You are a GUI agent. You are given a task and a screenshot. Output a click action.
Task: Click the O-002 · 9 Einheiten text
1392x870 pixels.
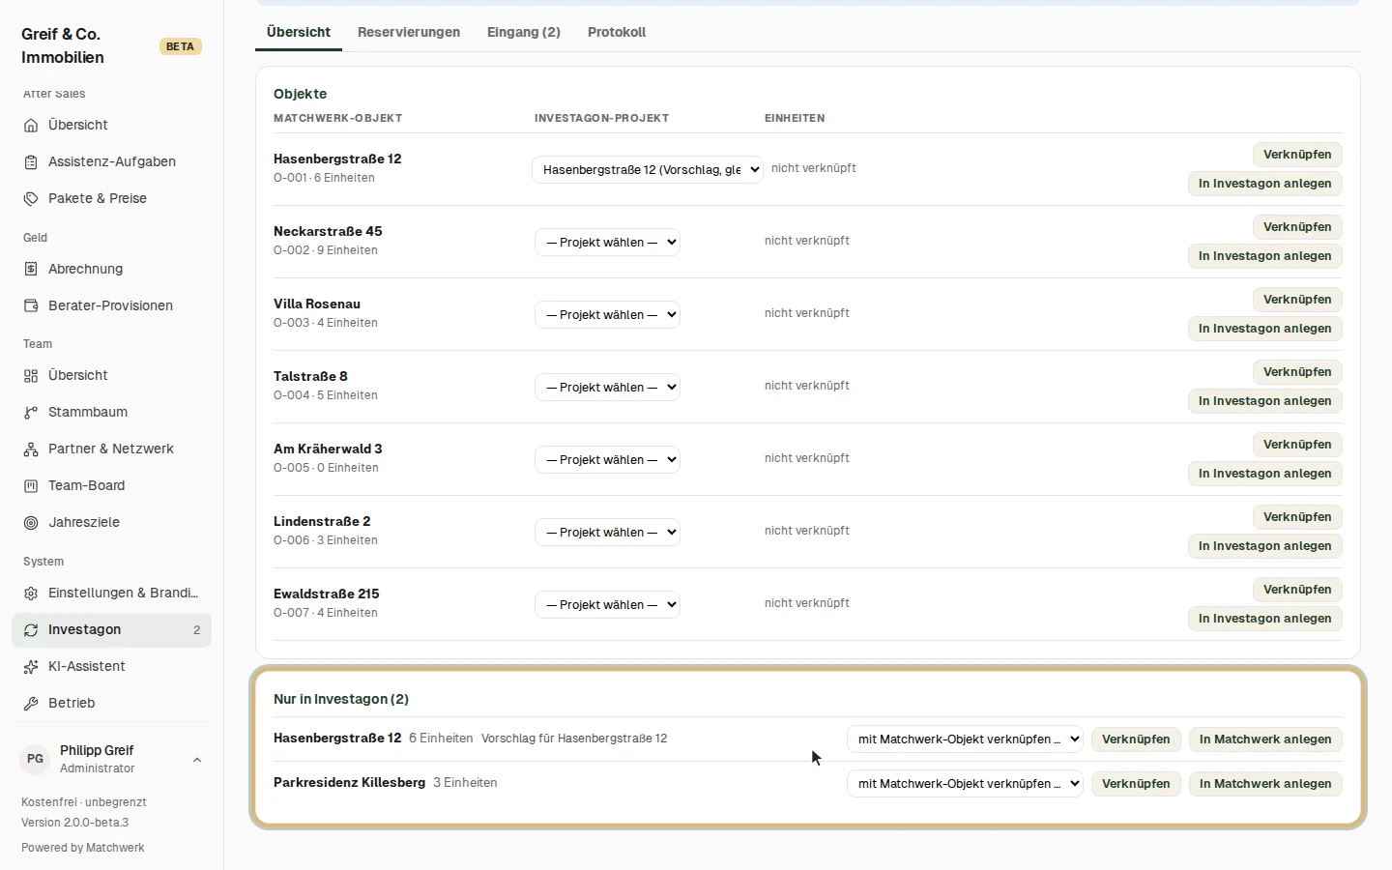(326, 250)
